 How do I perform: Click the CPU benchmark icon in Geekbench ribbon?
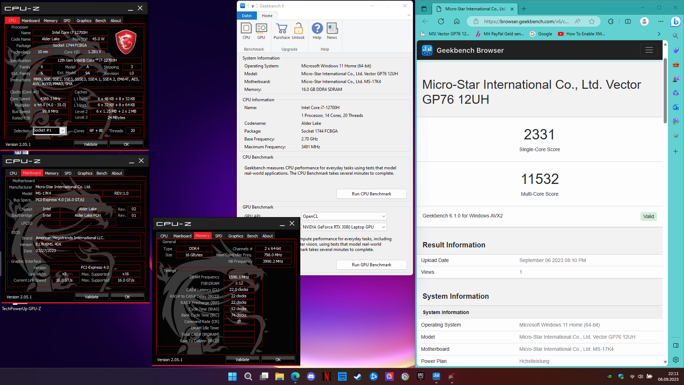246,31
